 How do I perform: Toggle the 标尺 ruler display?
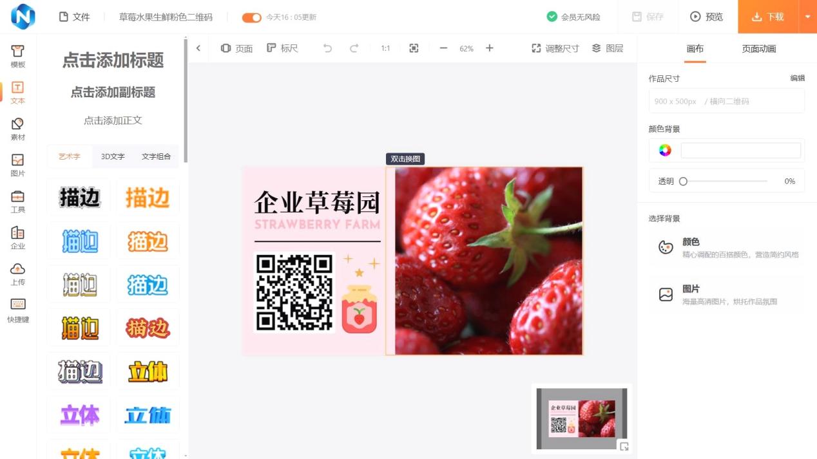[x=282, y=48]
